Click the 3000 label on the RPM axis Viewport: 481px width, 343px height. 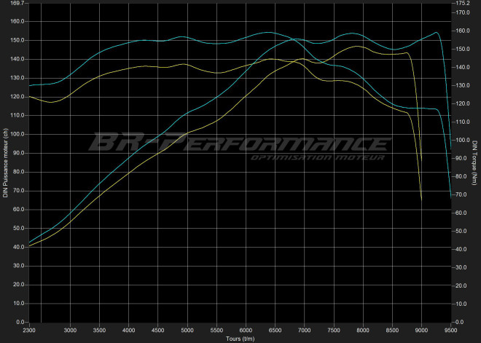[71, 330]
